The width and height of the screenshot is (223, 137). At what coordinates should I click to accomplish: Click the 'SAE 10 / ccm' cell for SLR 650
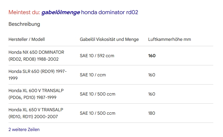[93, 75]
